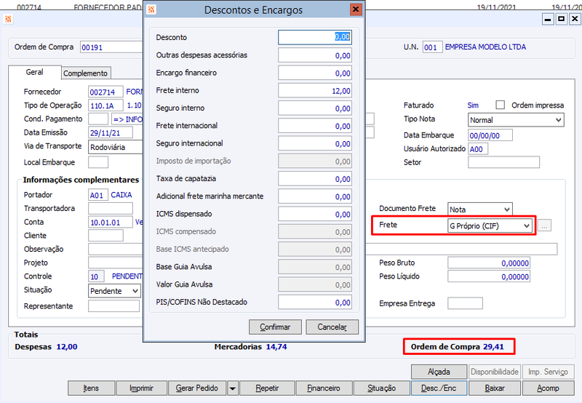The height and width of the screenshot is (403, 582).
Task: Open the Tipo Nota dropdown
Action: [x=516, y=120]
